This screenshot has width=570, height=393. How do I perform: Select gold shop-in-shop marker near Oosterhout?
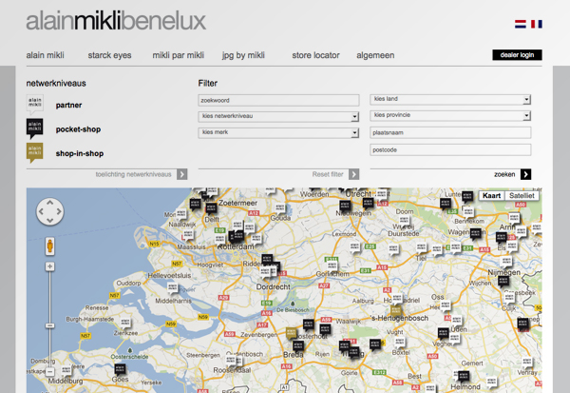tap(292, 332)
